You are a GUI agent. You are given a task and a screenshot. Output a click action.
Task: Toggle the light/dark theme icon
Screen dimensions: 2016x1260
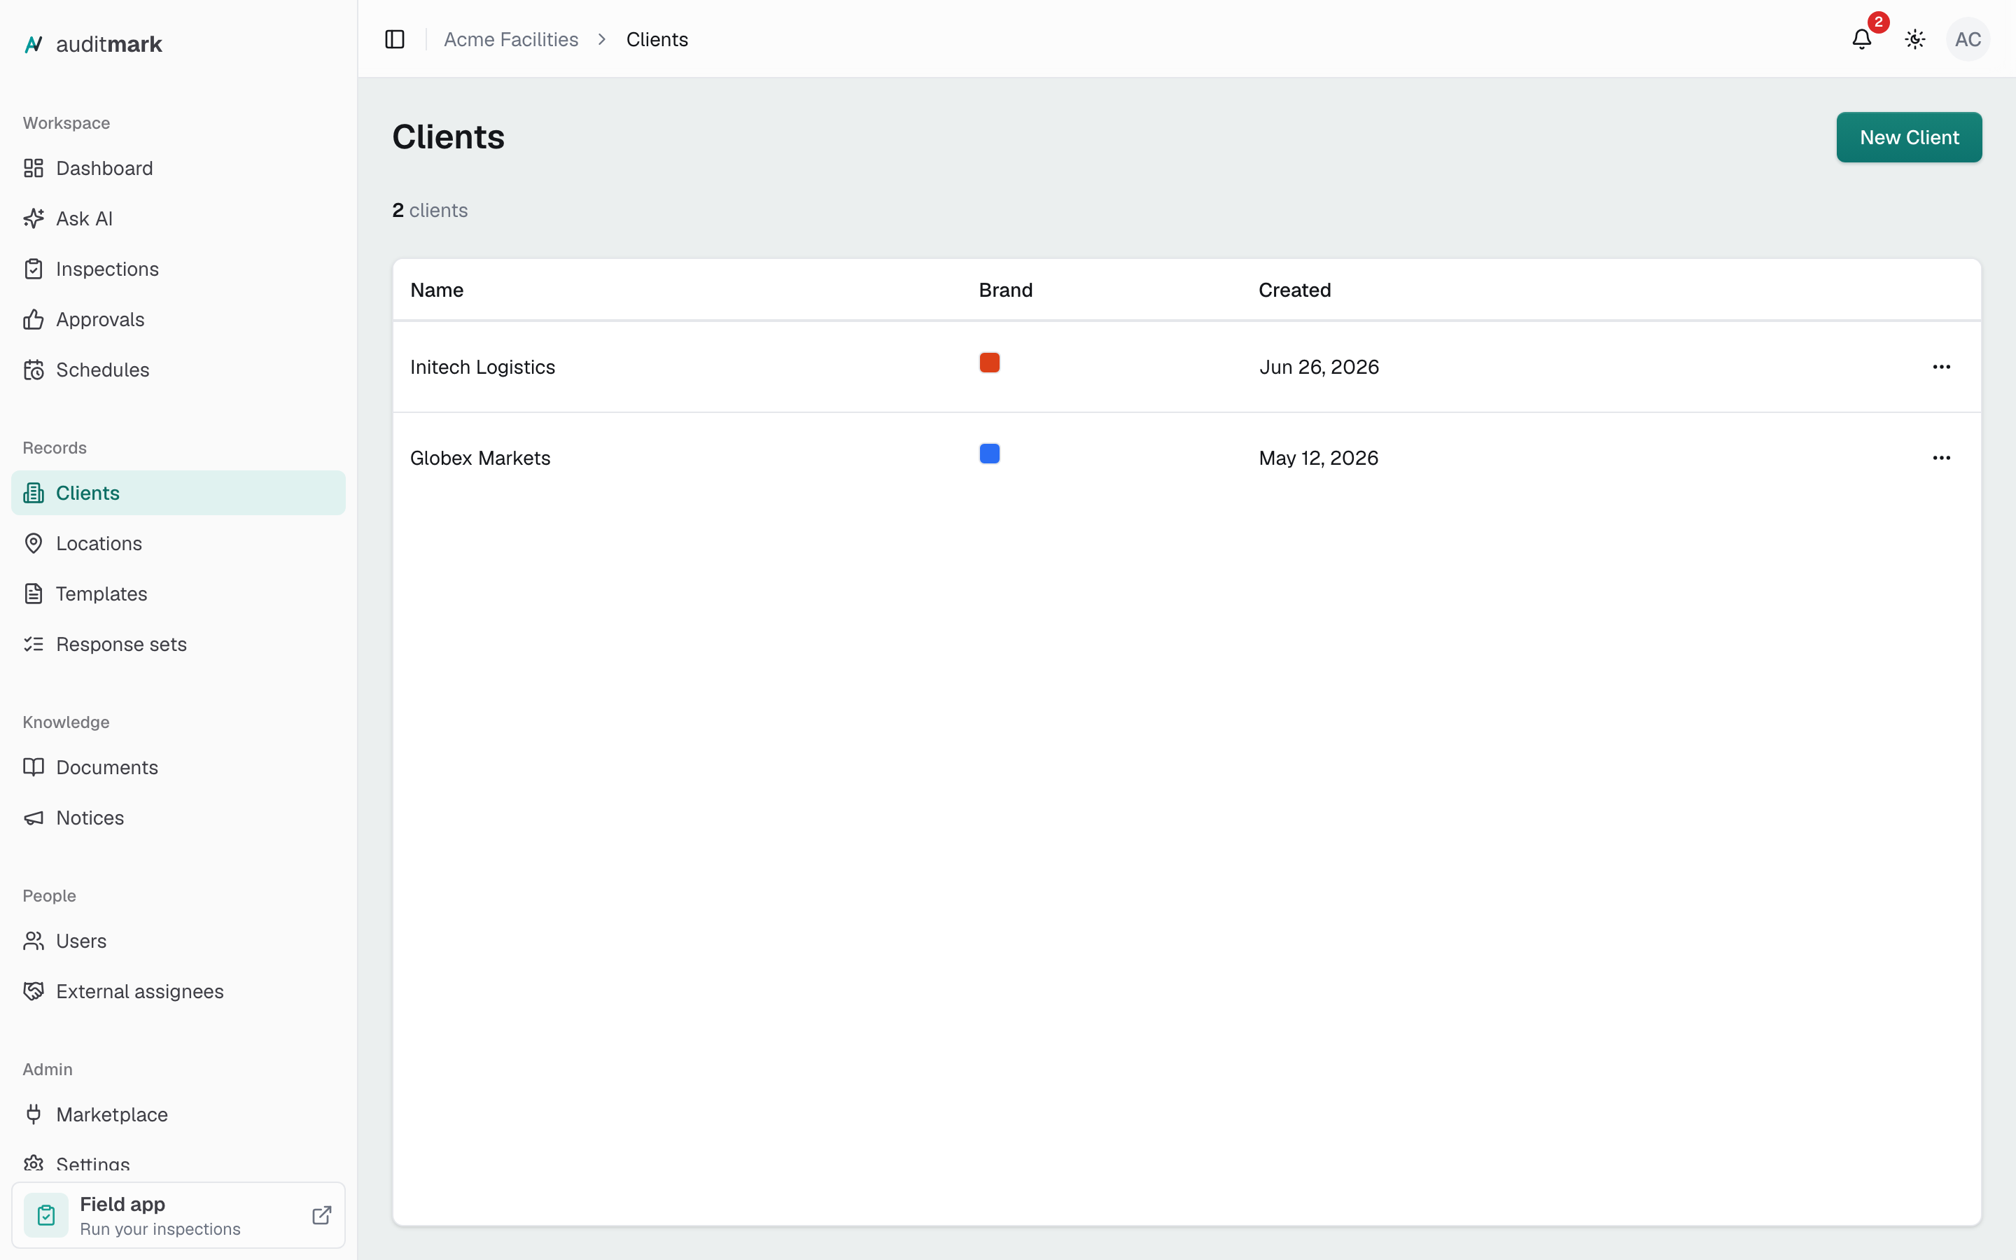(1915, 39)
